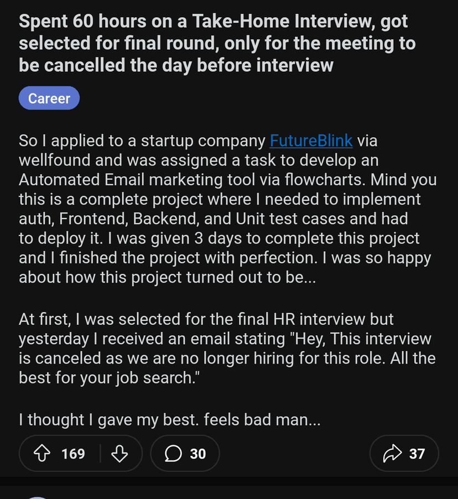Click the share arrow icon
458x499 pixels.
392,454
